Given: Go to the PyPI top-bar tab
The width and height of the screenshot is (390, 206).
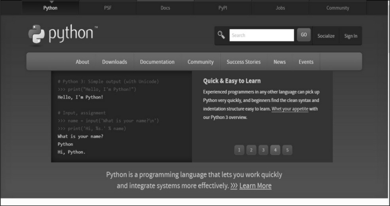Looking at the screenshot, I should coord(222,8).
